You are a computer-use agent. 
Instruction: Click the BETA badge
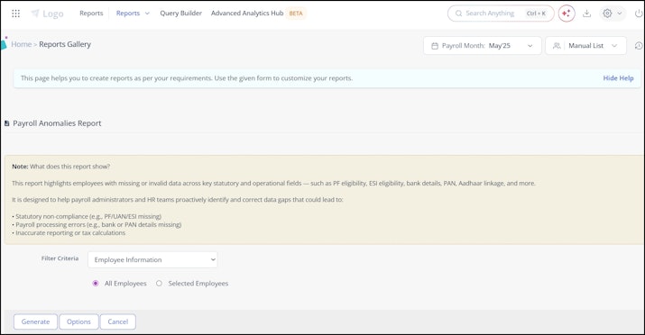[x=296, y=14]
